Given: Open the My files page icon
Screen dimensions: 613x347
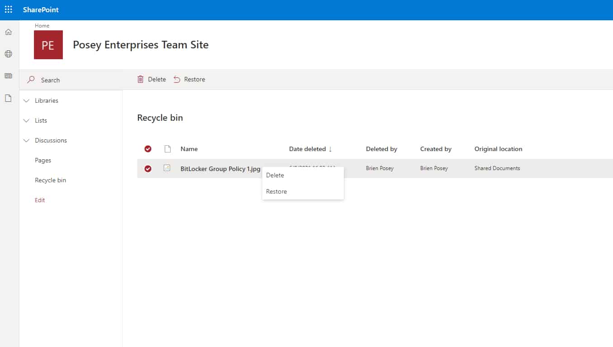Looking at the screenshot, I should tap(9, 98).
